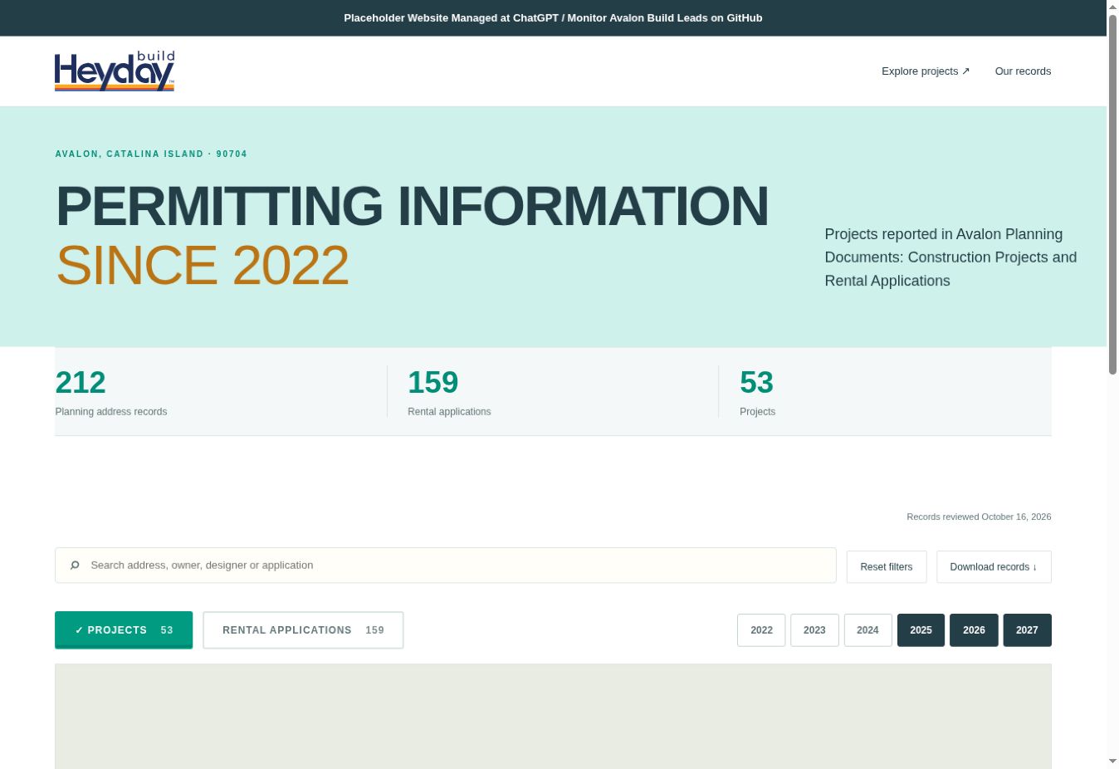Enable the 2024 year filter

[867, 630]
